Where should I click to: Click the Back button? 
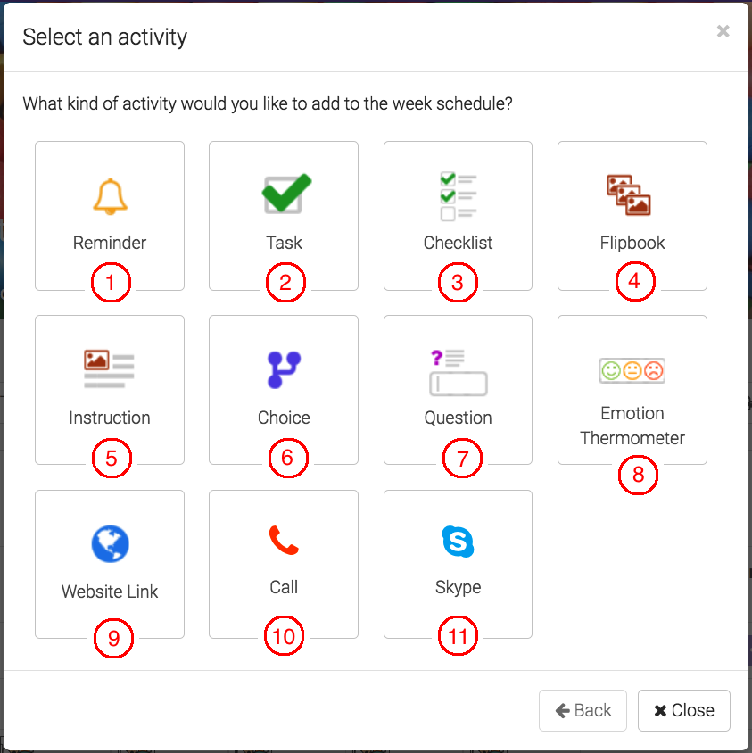583,710
